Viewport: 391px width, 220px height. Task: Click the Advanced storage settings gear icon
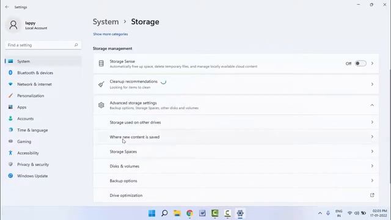(x=101, y=105)
